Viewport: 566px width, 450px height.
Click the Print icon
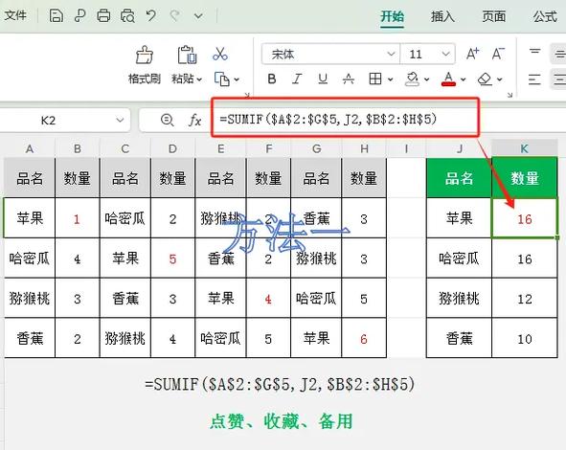coord(103,16)
